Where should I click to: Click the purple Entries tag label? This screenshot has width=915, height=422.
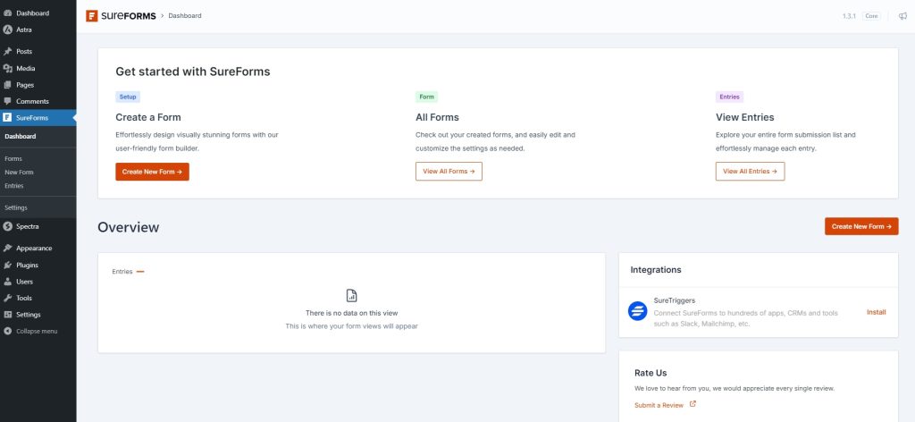point(729,97)
